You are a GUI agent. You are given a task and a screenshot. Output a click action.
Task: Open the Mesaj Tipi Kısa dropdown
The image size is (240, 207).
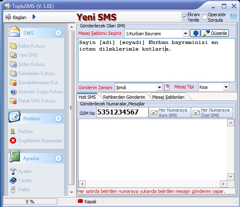pyautogui.click(x=226, y=87)
